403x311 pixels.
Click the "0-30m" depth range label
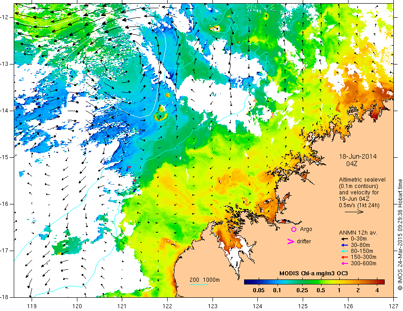(359, 239)
